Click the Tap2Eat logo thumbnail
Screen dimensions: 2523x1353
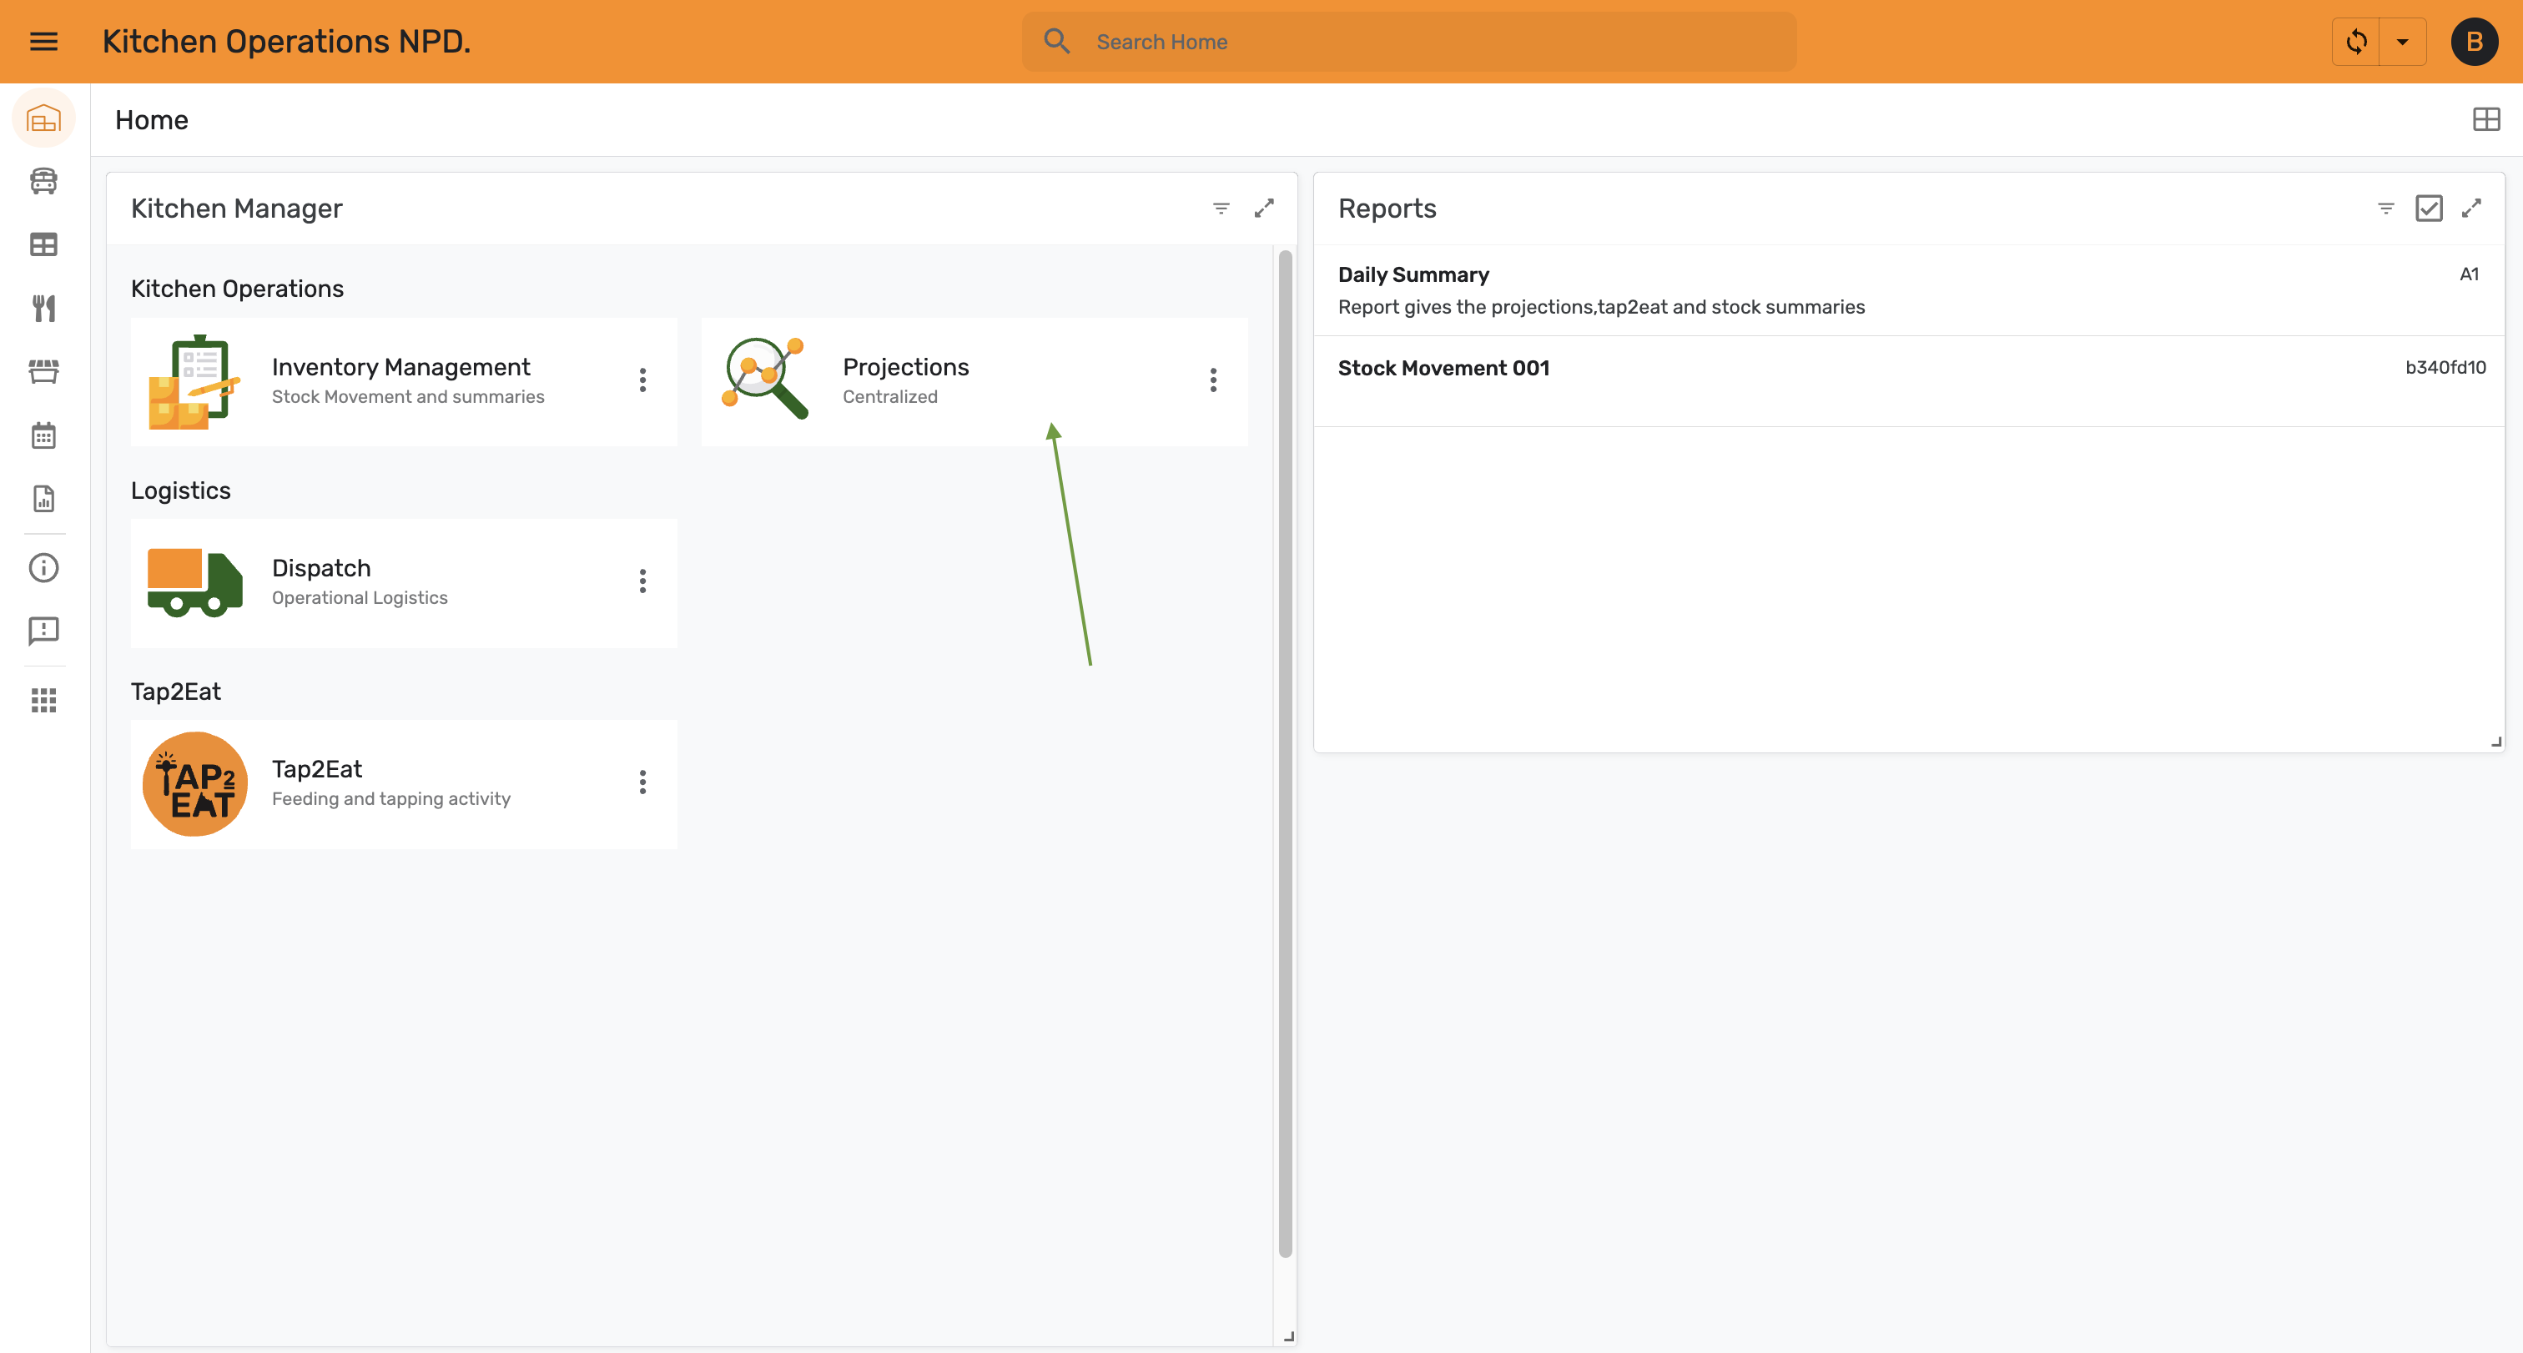click(195, 784)
